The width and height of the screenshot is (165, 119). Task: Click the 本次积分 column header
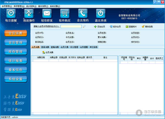click(x=72, y=58)
